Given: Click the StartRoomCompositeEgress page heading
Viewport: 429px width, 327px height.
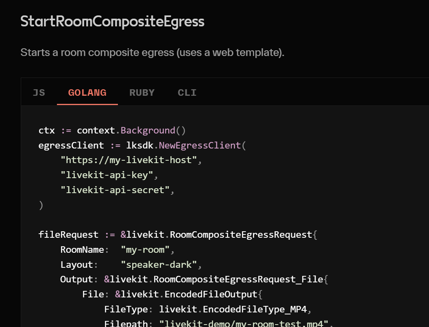Looking at the screenshot, I should click(112, 21).
